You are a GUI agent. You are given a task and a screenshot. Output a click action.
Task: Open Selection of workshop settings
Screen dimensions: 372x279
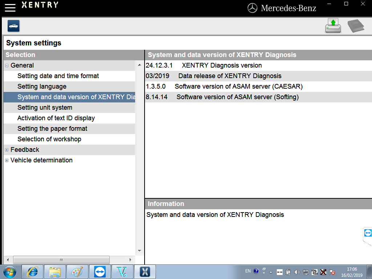coord(49,139)
